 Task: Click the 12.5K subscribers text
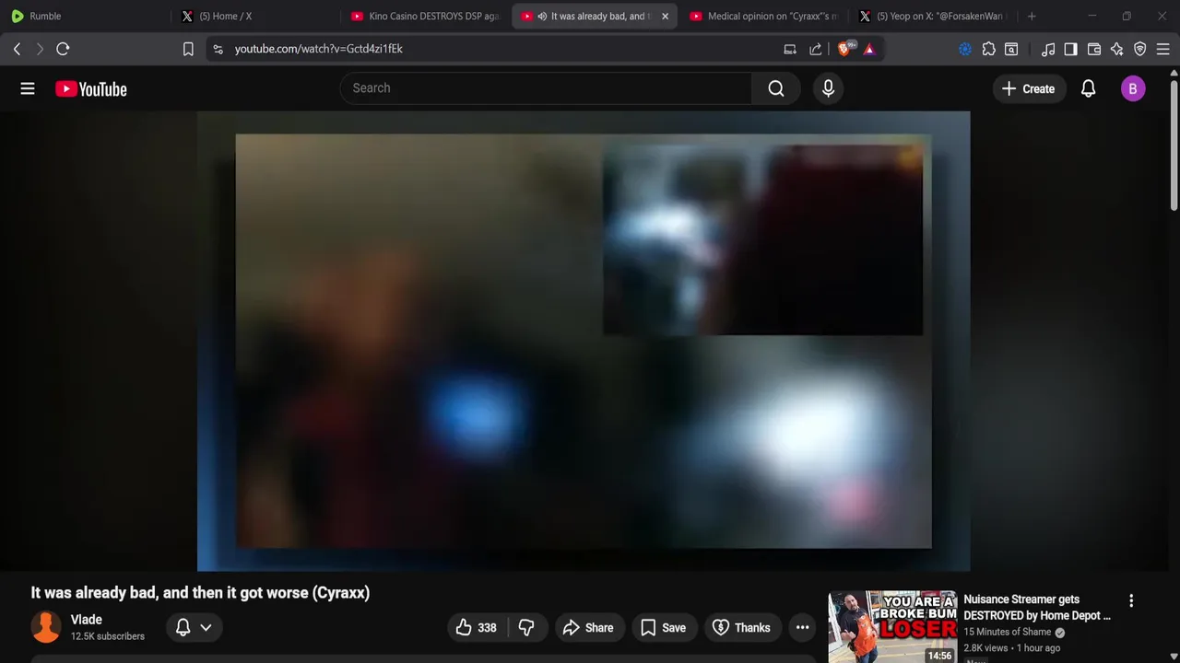point(108,636)
